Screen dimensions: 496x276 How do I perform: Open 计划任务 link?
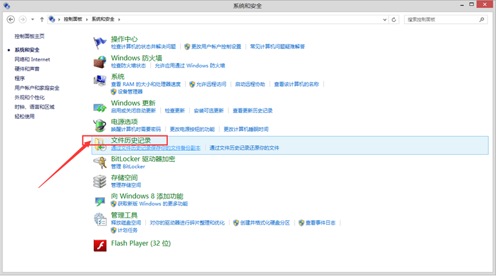click(127, 230)
